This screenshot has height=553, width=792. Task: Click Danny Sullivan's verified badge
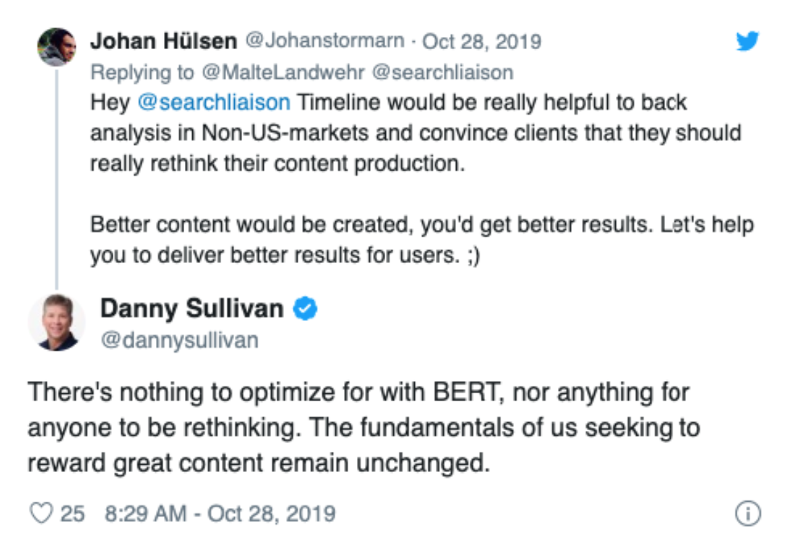click(305, 308)
